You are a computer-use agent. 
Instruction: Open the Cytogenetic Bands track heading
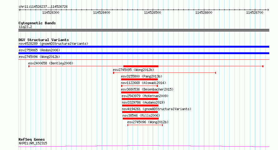coord(37,23)
